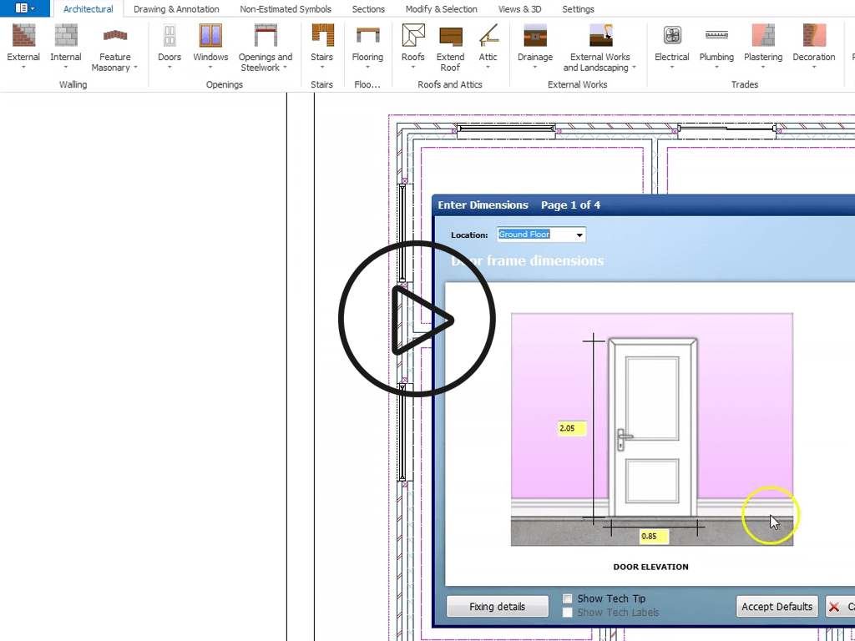Screen dimensions: 855x641
Task: Switch to Drawing & Annotation tab
Action: pyautogui.click(x=176, y=9)
